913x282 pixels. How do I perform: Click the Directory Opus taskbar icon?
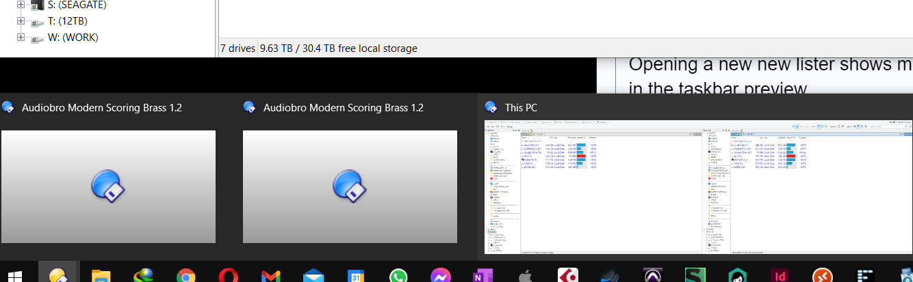pyautogui.click(x=57, y=274)
